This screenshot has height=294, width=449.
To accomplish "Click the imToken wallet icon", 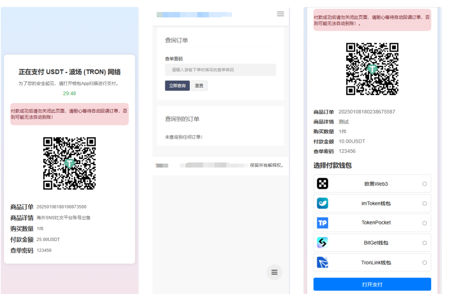I will 323,203.
